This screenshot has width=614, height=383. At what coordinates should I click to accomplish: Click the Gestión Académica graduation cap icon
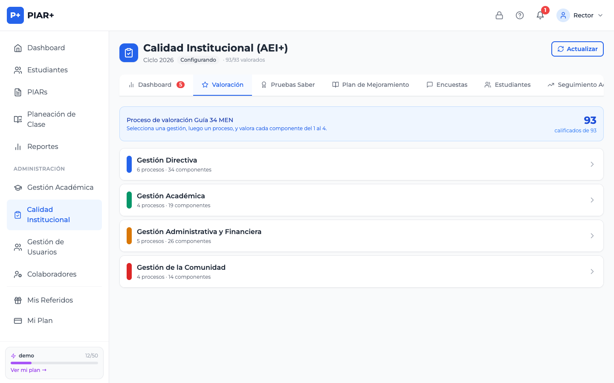click(x=18, y=188)
